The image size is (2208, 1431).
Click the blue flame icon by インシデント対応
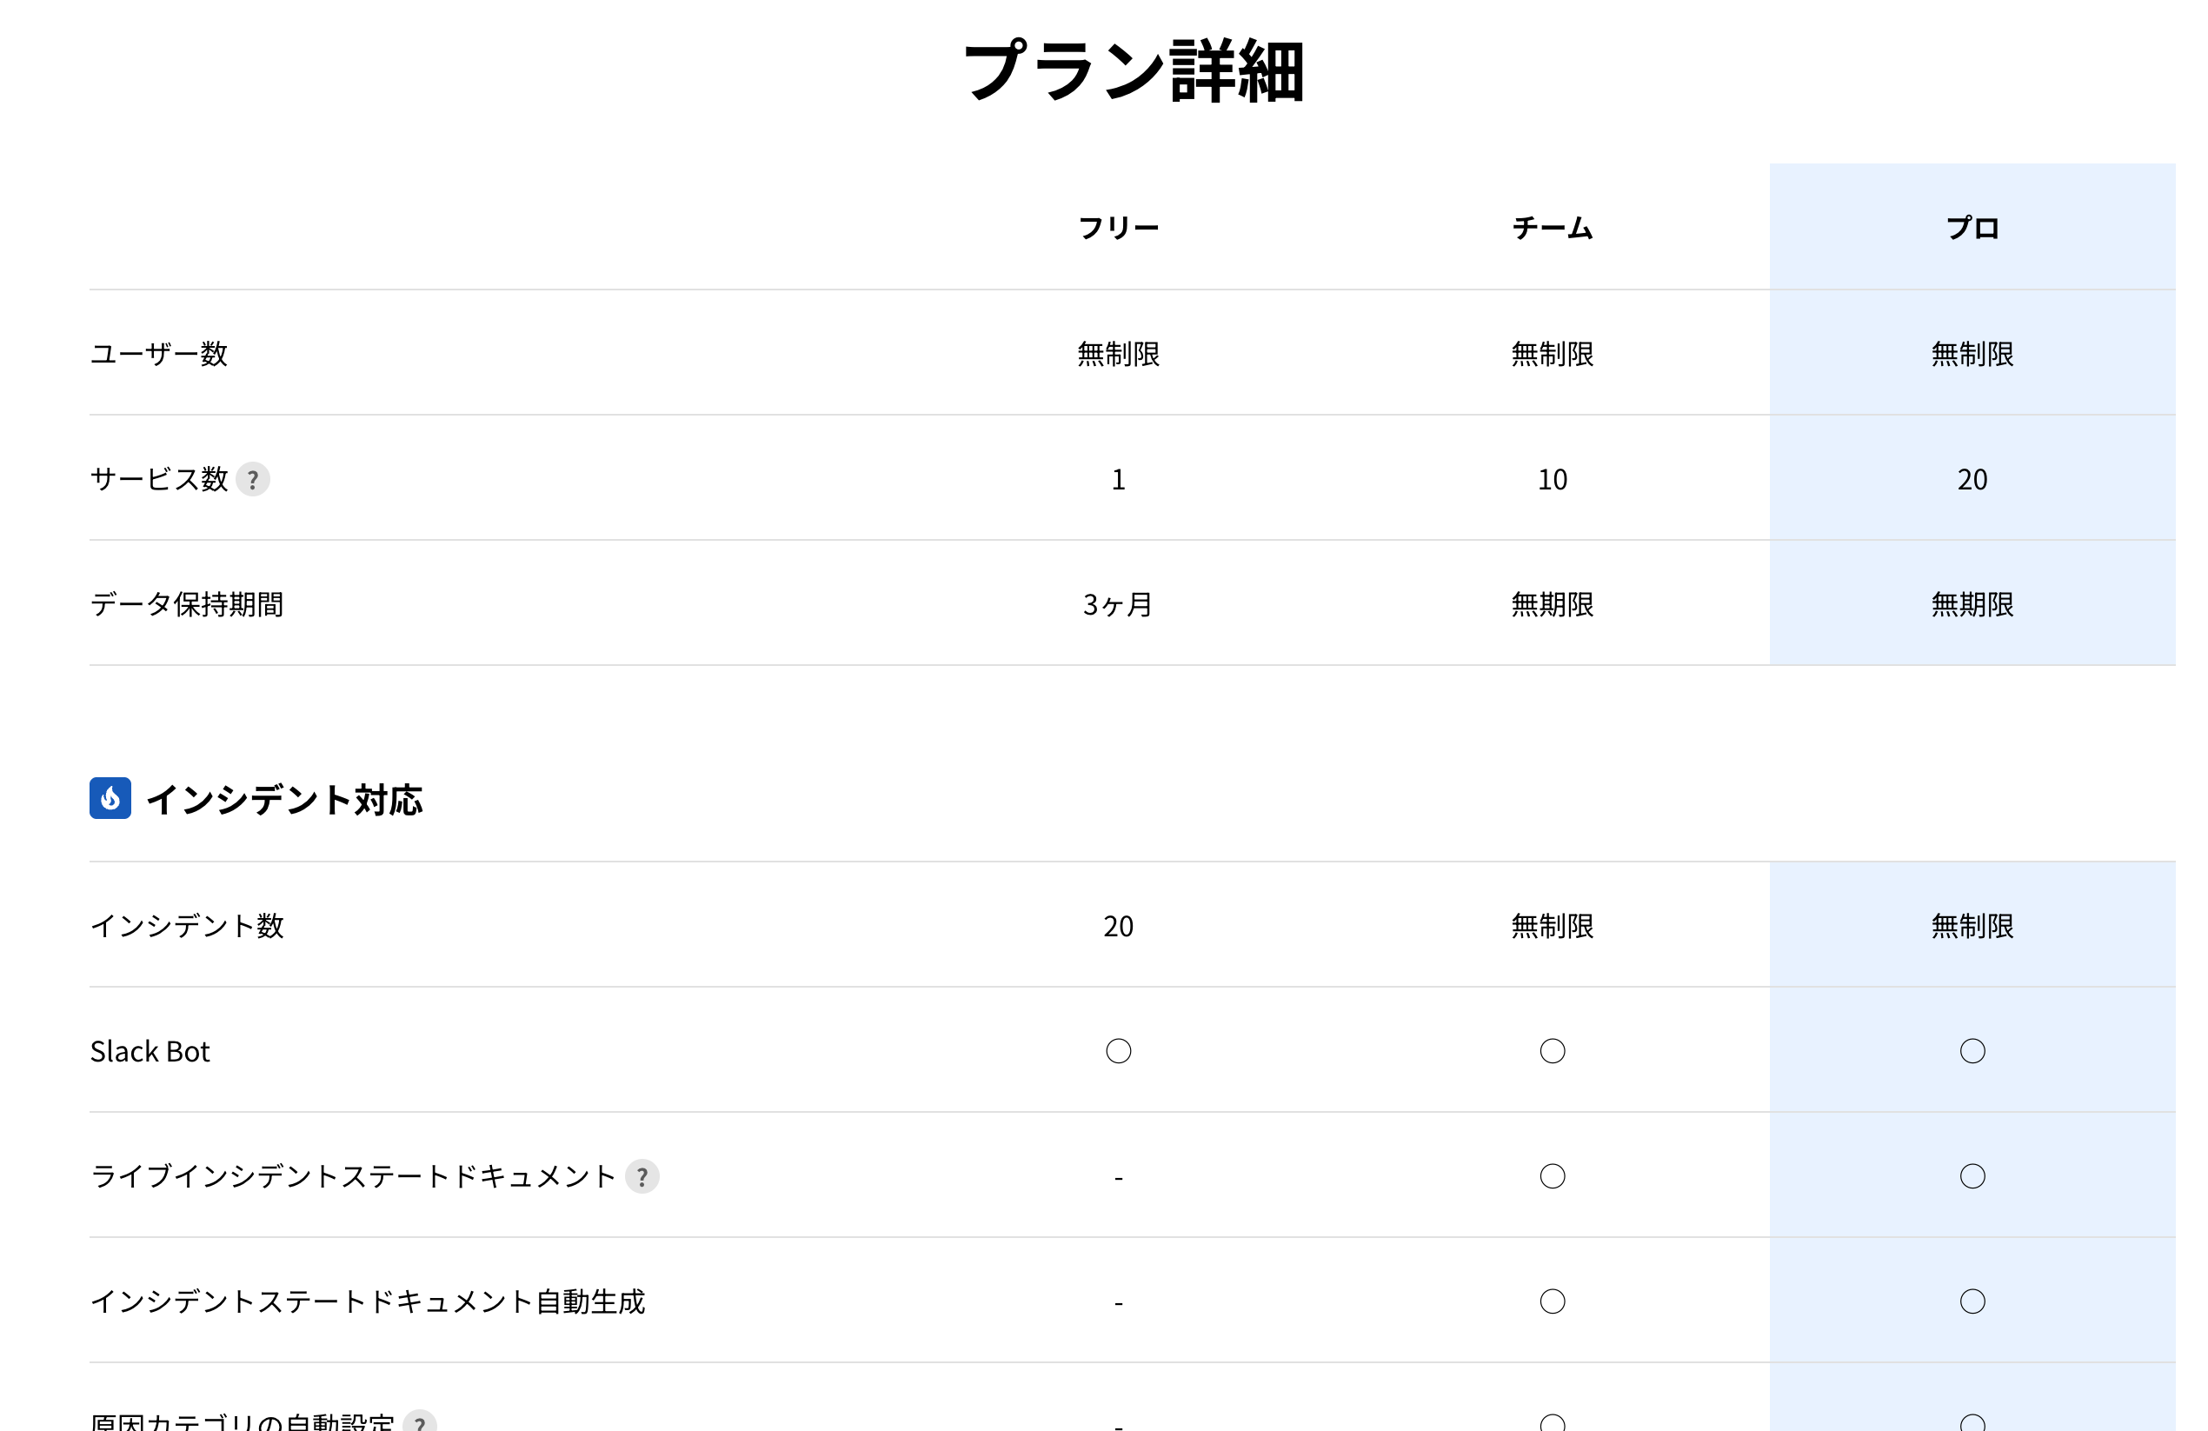[x=110, y=798]
